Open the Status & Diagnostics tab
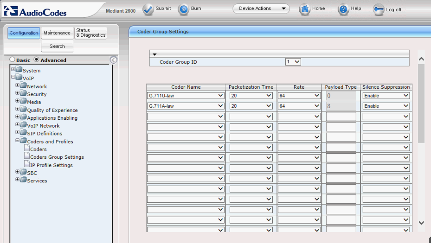 [91, 33]
